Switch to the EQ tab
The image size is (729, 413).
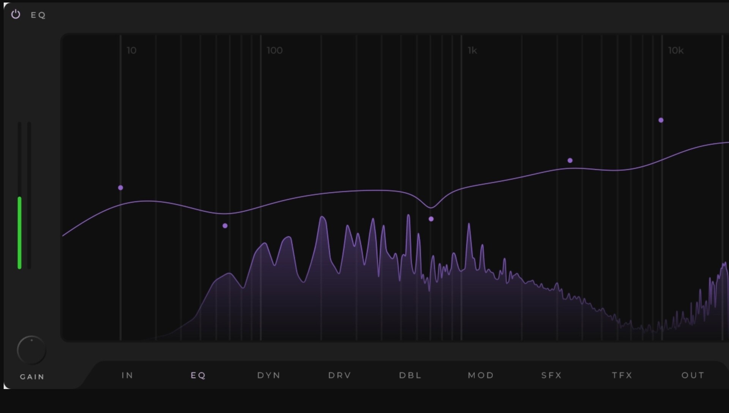click(198, 375)
